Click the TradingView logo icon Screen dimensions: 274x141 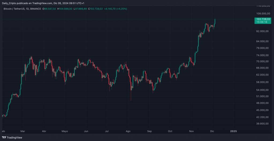[5, 138]
